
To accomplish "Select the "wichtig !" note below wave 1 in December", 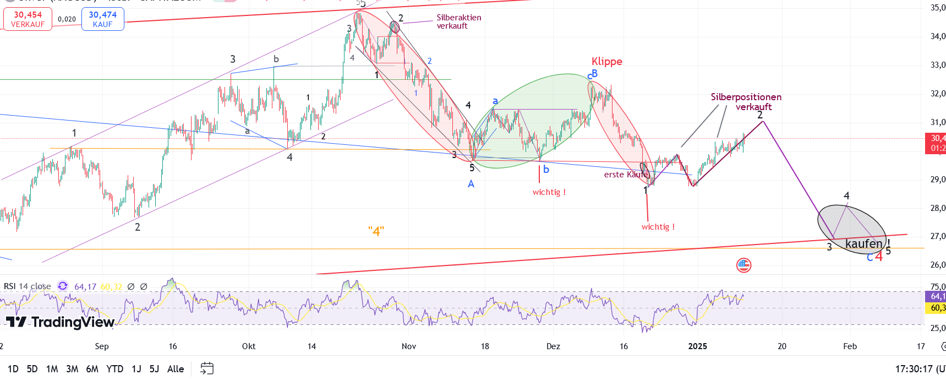I will pyautogui.click(x=658, y=227).
